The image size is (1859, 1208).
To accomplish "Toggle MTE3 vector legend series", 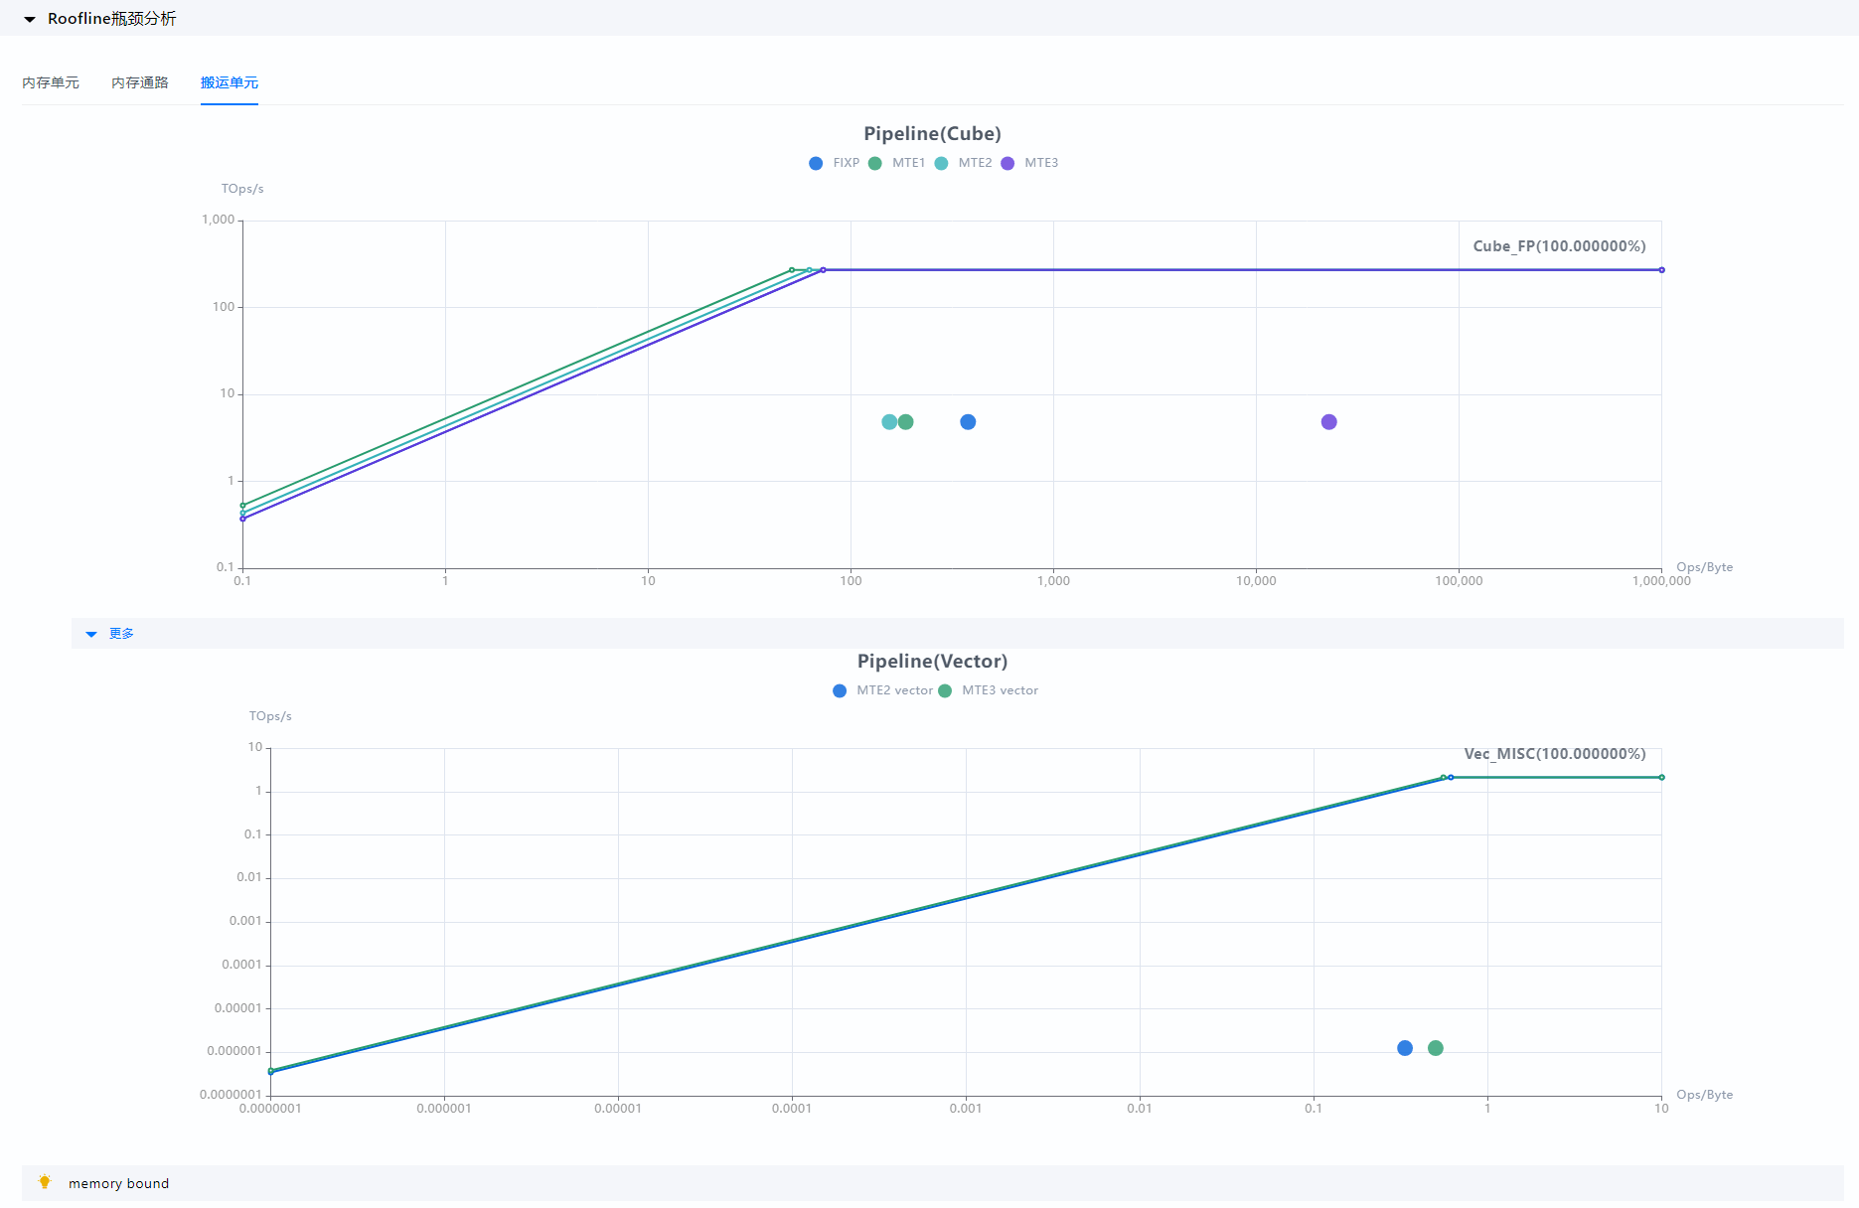I will click(989, 690).
